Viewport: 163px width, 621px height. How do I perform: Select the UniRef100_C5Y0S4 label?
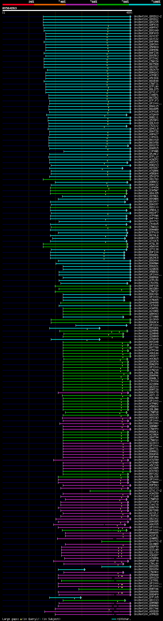(146, 381)
